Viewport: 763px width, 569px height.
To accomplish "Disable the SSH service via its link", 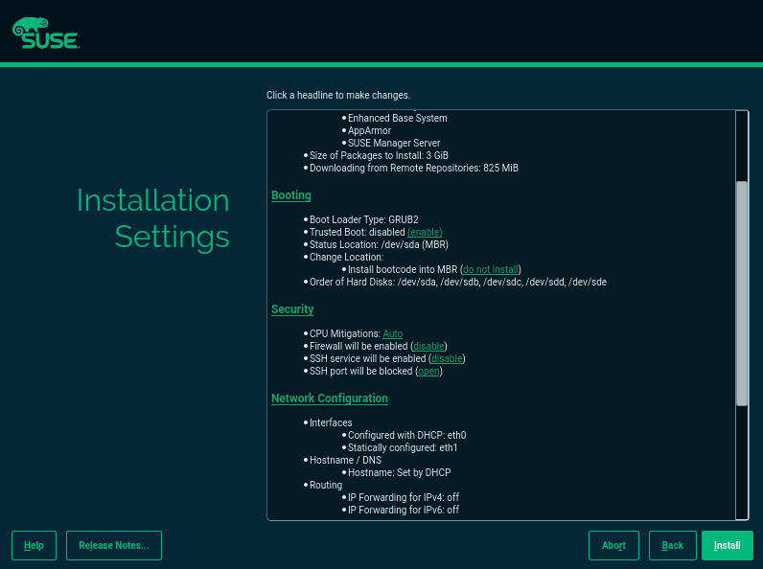I will point(447,359).
